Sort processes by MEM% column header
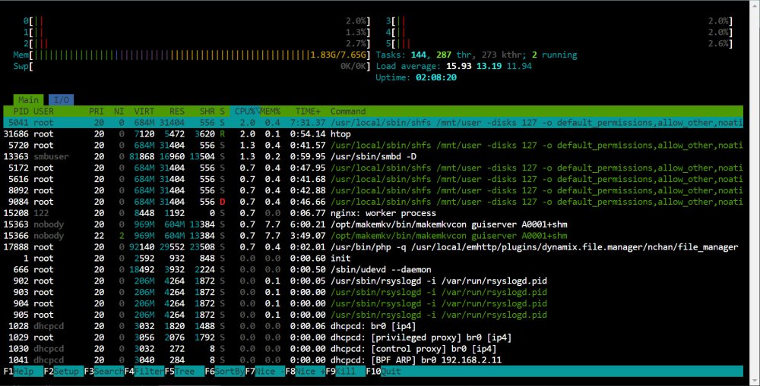Screen dimensions: 760x386 pos(271,111)
